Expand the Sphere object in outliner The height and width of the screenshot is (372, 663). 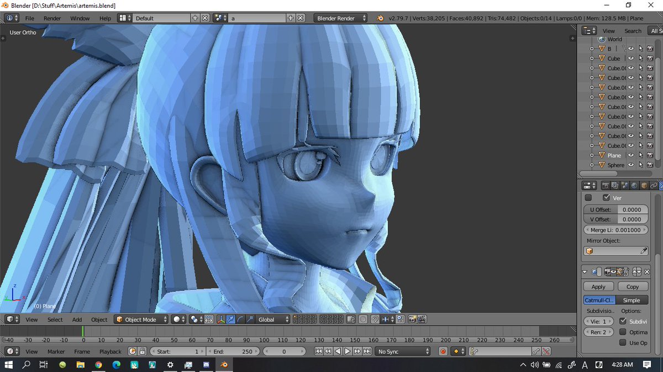(x=592, y=165)
